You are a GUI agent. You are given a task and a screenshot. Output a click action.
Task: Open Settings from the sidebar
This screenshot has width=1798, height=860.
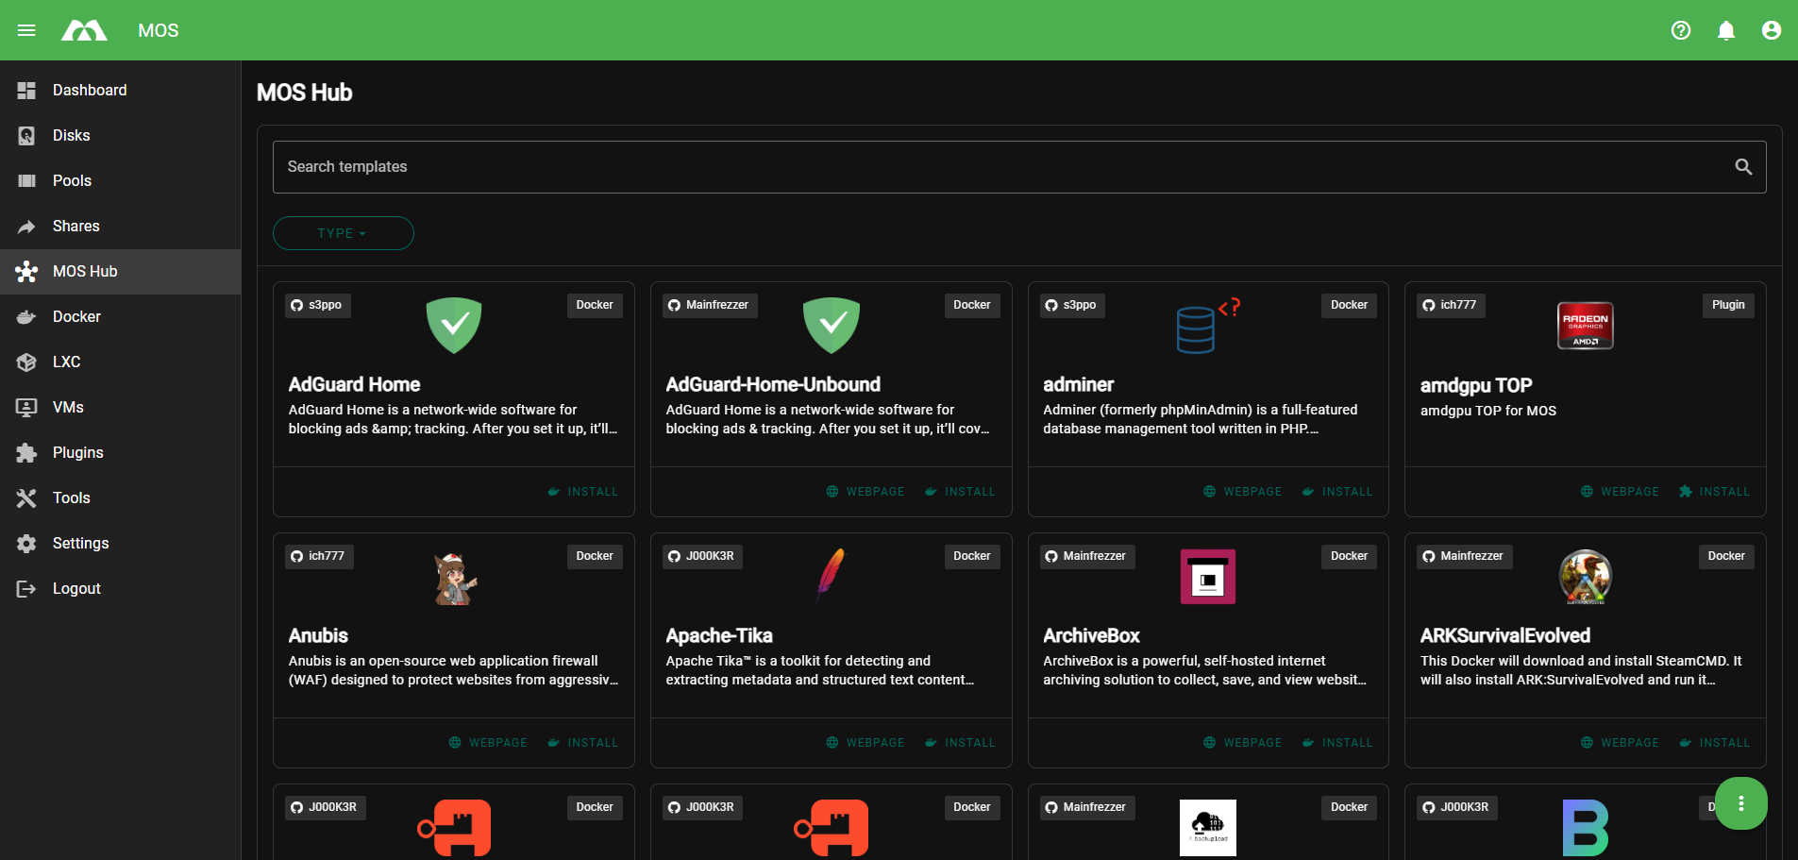point(80,544)
